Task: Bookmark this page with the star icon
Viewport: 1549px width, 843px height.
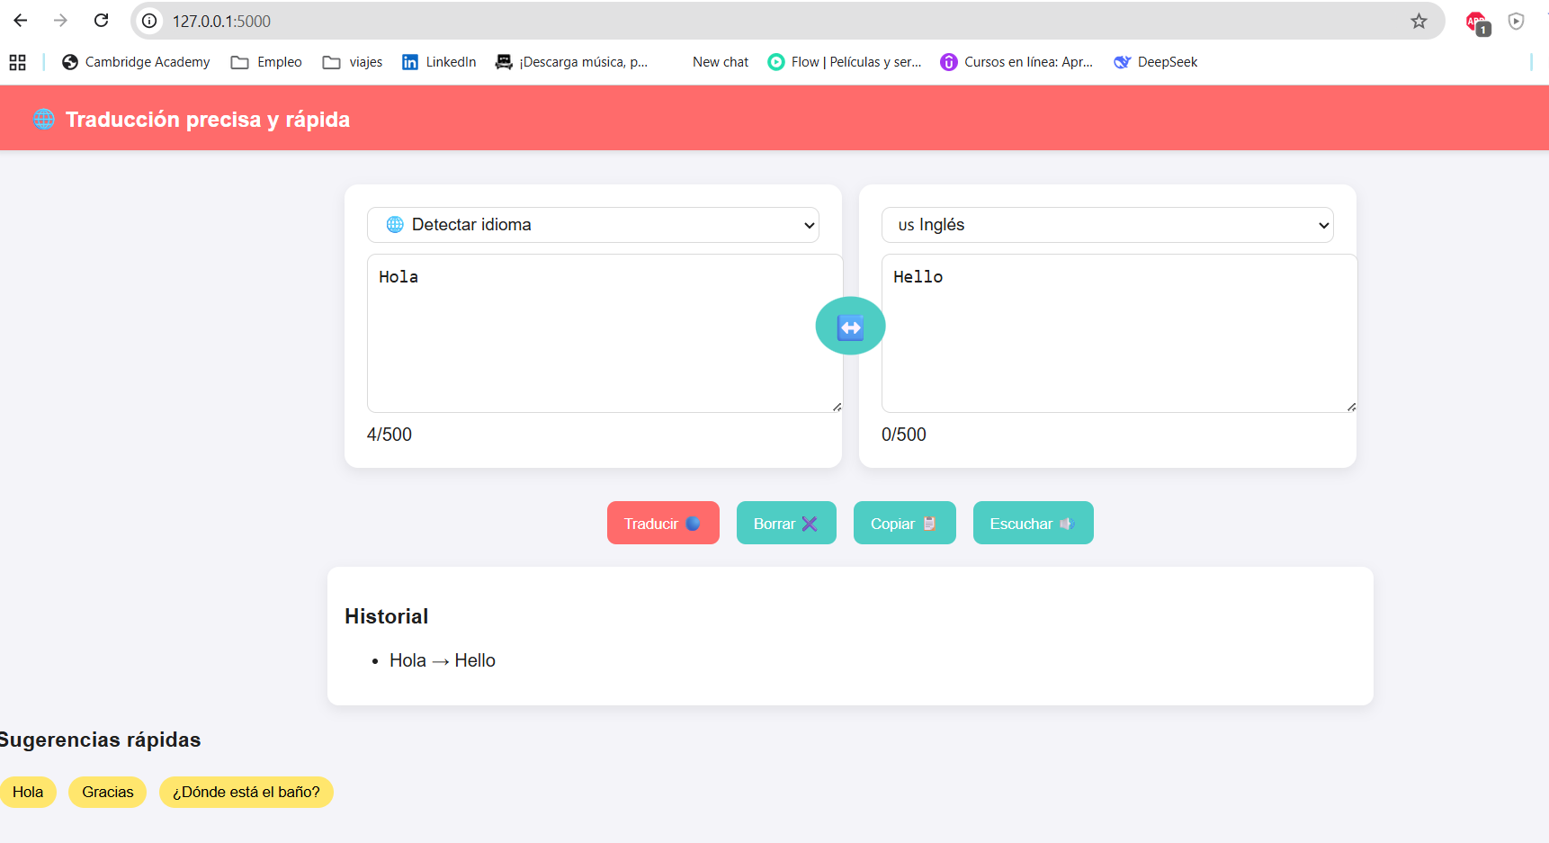Action: pyautogui.click(x=1419, y=21)
